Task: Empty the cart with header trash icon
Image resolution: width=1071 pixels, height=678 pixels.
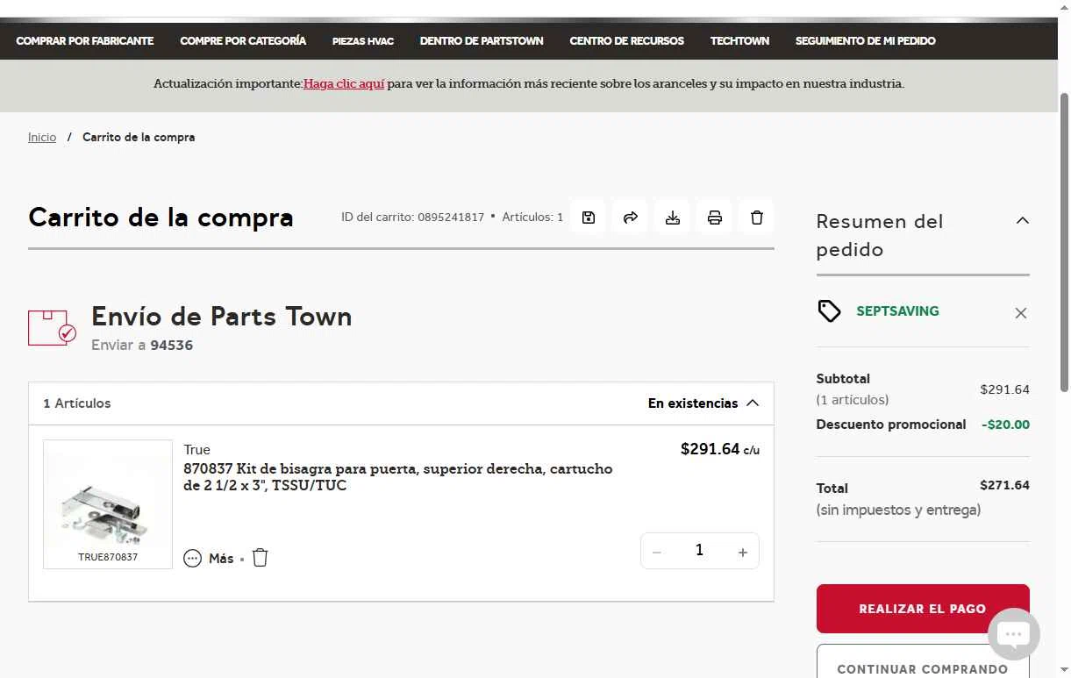Action: pos(757,217)
